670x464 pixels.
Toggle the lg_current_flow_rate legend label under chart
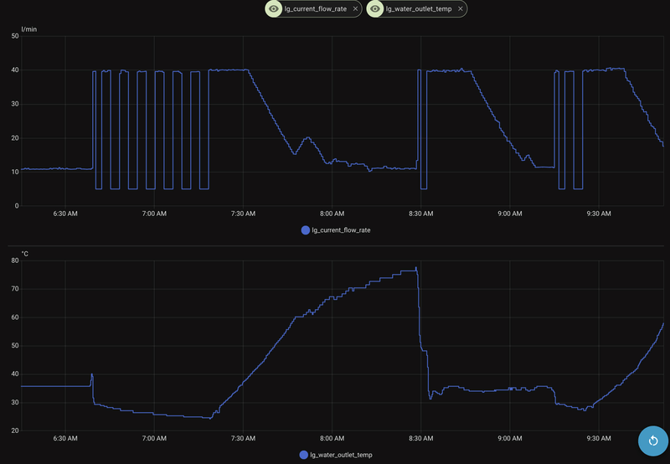click(340, 229)
